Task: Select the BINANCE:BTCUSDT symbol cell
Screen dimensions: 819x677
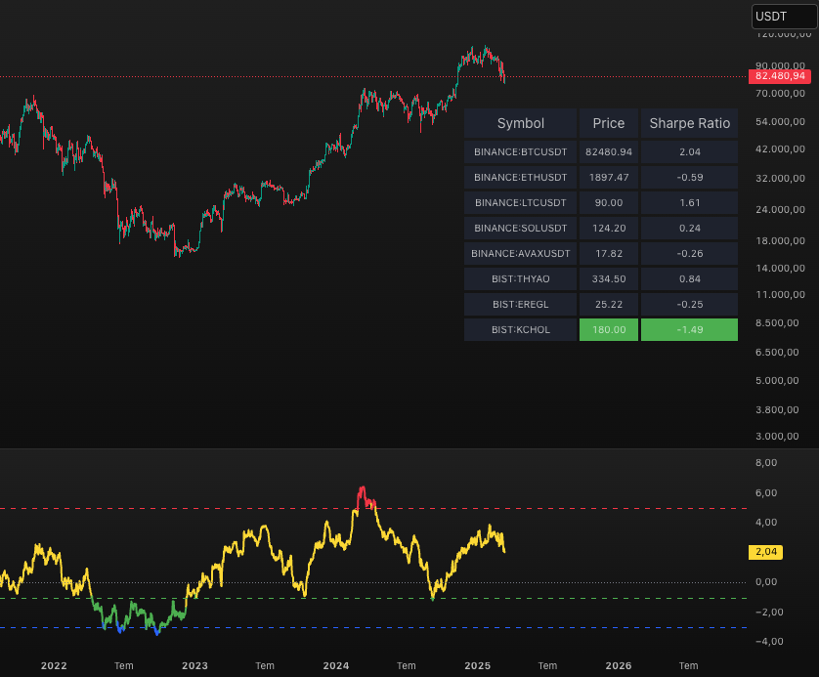Action: (520, 152)
